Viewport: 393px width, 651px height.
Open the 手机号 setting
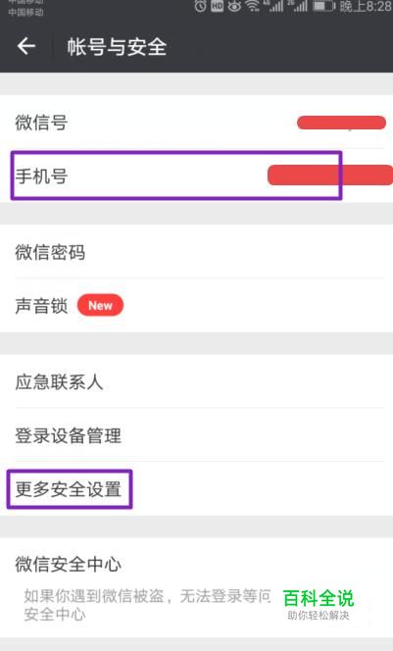(196, 175)
